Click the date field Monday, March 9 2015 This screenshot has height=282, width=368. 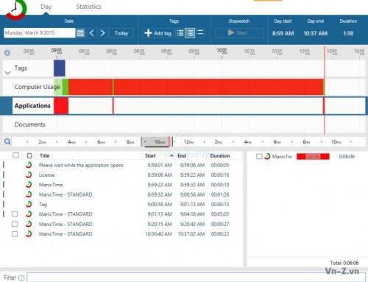(x=39, y=33)
